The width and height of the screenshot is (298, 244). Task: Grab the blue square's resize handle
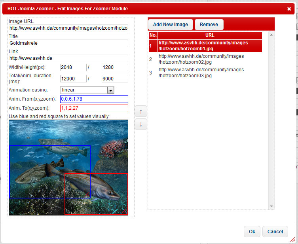[87, 195]
